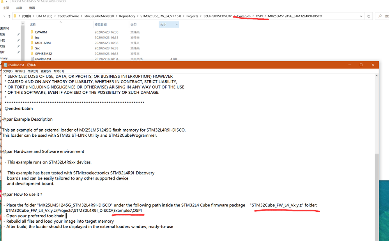Minimize the readme.txt Notepad window
Viewport: 389px width, 241px height.
tap(350, 65)
